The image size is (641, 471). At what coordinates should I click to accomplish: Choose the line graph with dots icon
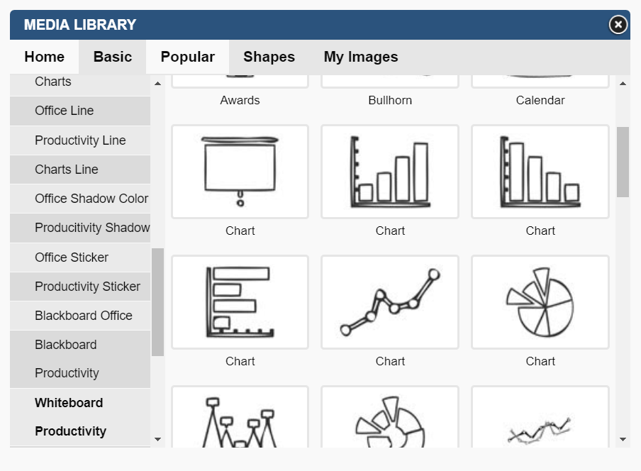pyautogui.click(x=390, y=302)
